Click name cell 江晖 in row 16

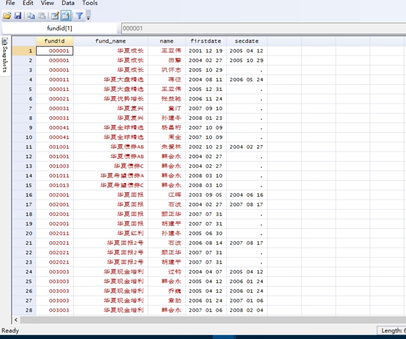point(167,195)
